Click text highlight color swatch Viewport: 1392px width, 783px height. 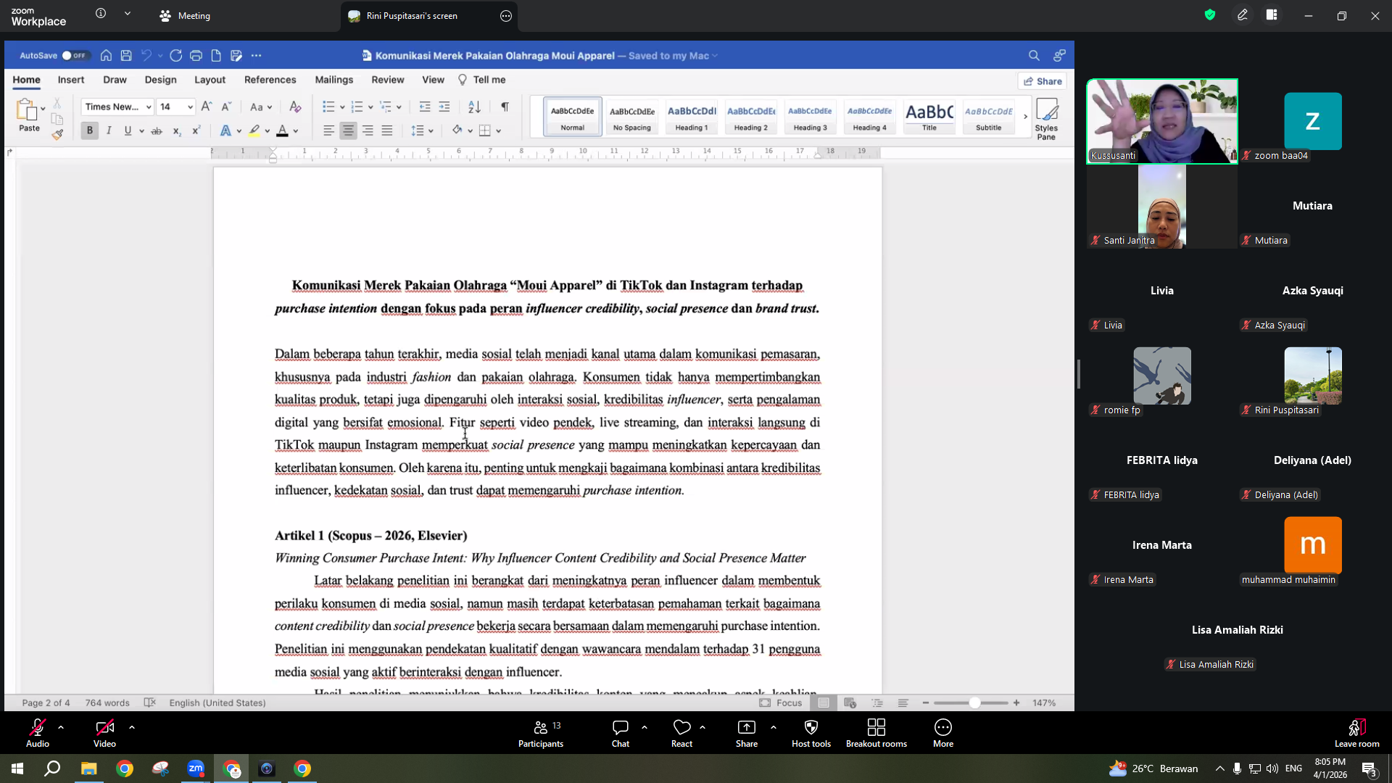point(254,130)
